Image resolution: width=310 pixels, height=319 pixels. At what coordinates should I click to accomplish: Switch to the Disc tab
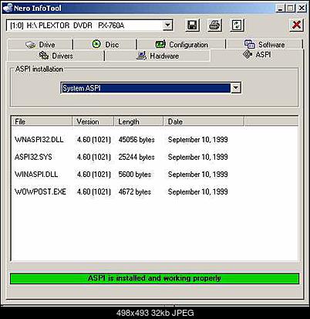(105, 45)
